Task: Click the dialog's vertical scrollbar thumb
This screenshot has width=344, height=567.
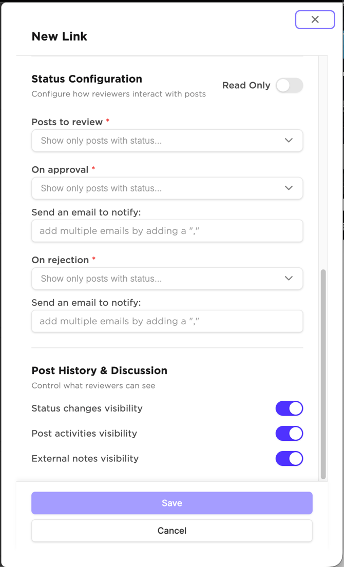Action: [x=323, y=374]
